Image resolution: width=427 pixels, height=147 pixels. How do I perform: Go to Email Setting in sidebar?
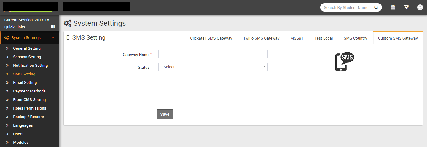(25, 83)
